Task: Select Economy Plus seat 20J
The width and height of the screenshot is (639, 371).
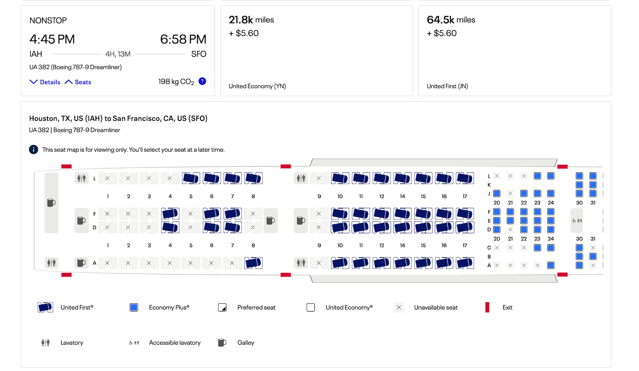Action: click(x=497, y=193)
